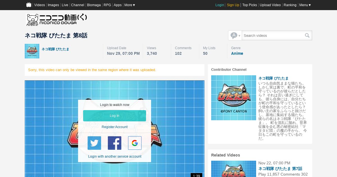Image resolution: width=337 pixels, height=177 pixels.
Task: Expand the Menu dropdown at top right
Action: tap(305, 5)
